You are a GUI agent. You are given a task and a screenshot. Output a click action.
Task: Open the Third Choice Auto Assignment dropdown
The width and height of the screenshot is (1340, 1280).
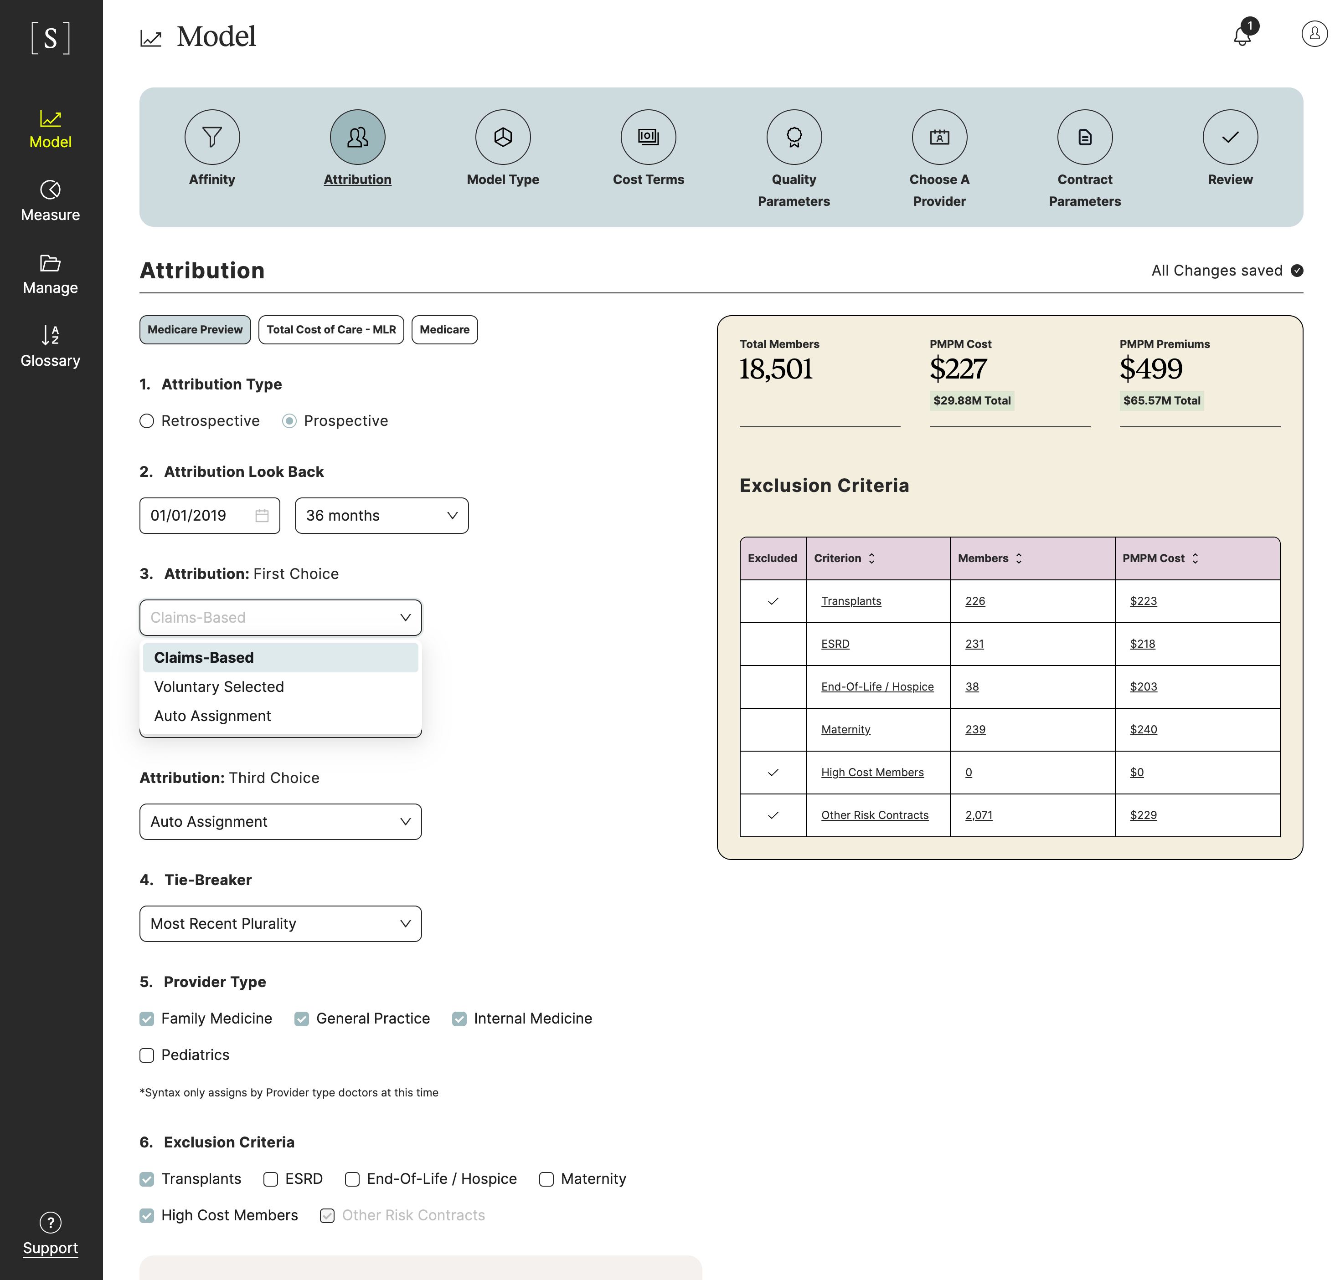click(281, 821)
